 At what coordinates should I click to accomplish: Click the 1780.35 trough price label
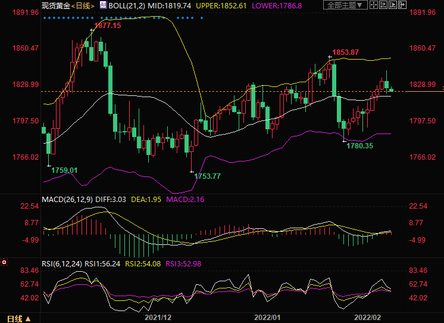(x=360, y=145)
